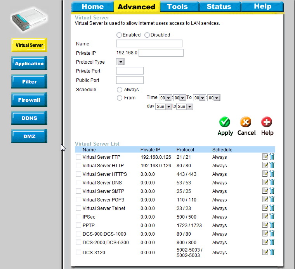295x269 pixels.
Task: Edit the Virtual Server HTTPS entry
Action: [x=265, y=174]
